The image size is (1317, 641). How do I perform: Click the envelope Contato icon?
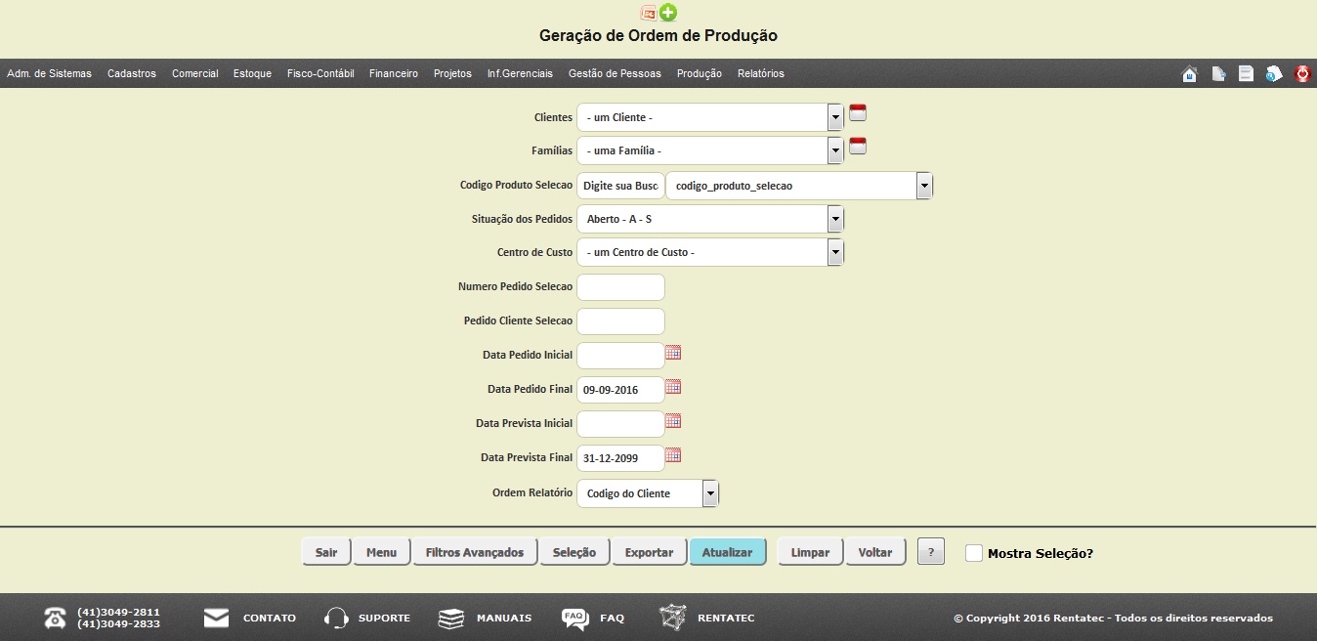(216, 618)
